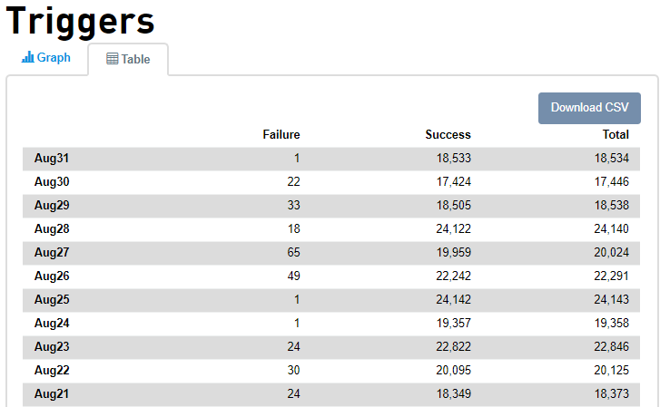Click the Total column header
660x407 pixels.
pyautogui.click(x=616, y=135)
